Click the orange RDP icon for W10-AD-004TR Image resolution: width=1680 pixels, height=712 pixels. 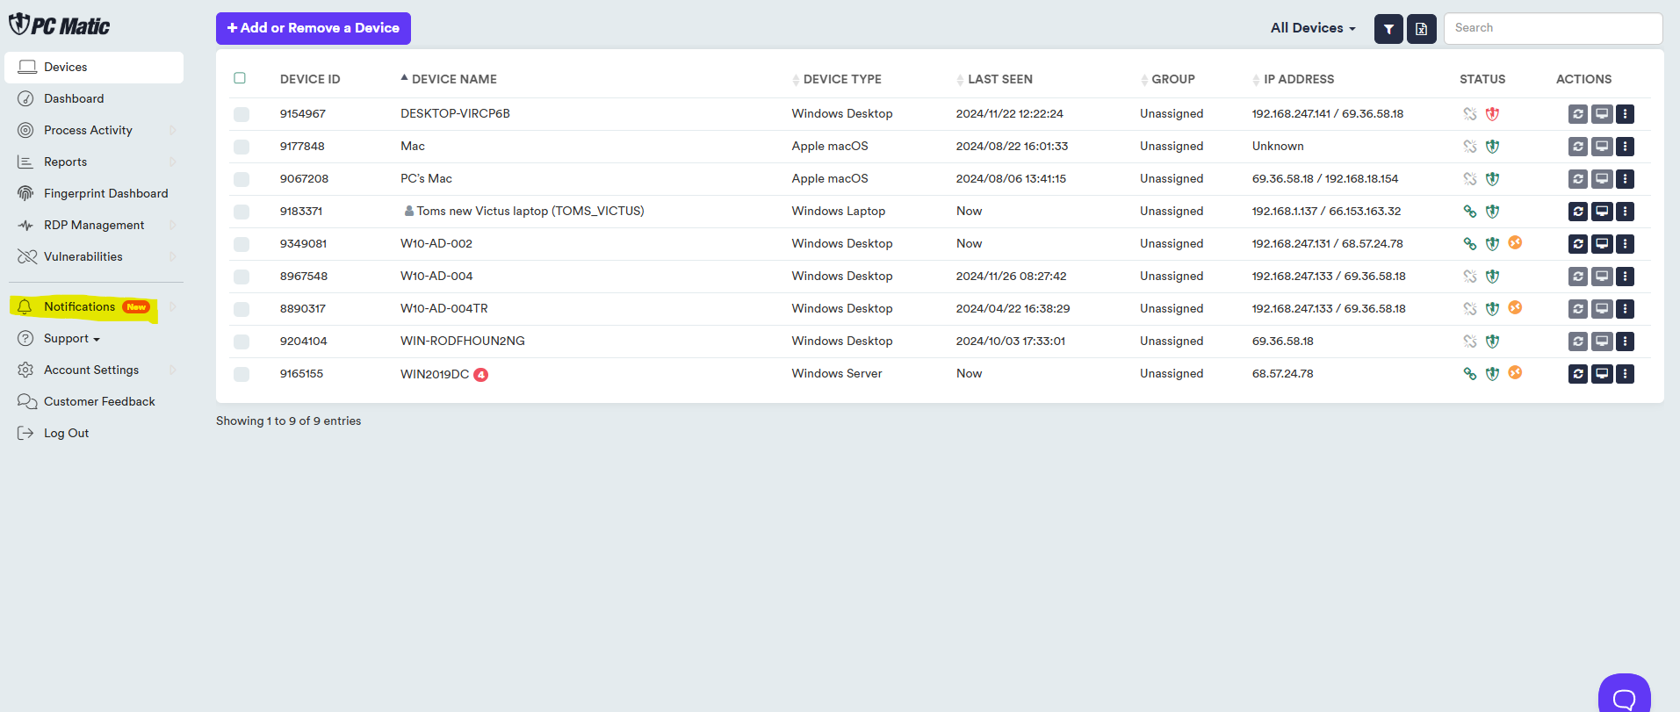pyautogui.click(x=1515, y=308)
